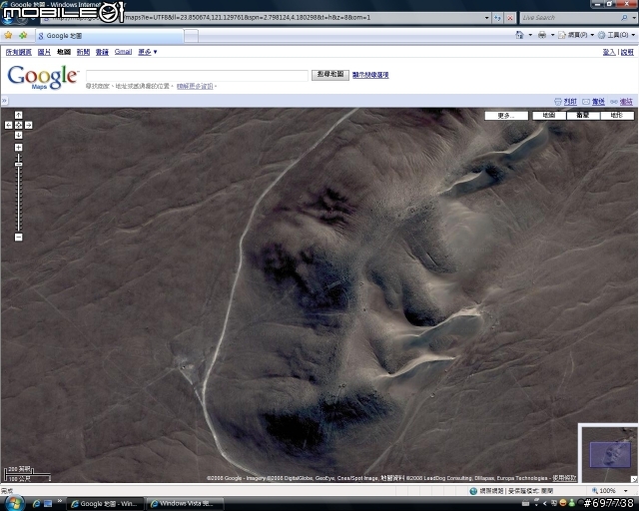Zoom out with the minus button
Viewport: 639px width, 511px height.
18,238
